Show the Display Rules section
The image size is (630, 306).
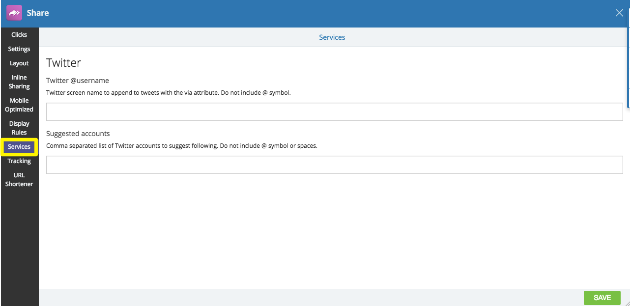tap(19, 128)
